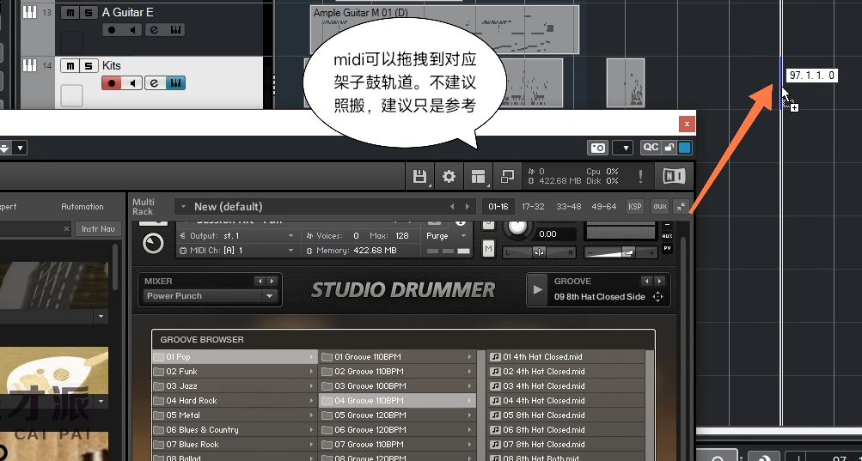Open edit channel settings for A Guitar E
The height and width of the screenshot is (461, 862).
pyautogui.click(x=155, y=30)
